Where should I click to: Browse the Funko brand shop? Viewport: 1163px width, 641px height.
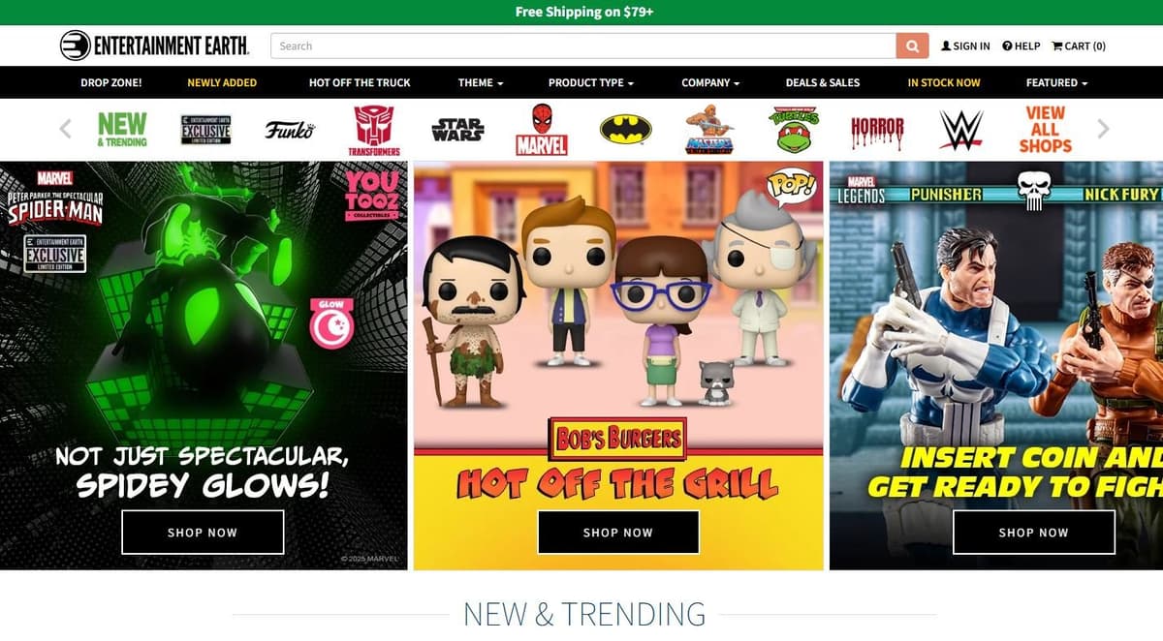click(x=290, y=129)
